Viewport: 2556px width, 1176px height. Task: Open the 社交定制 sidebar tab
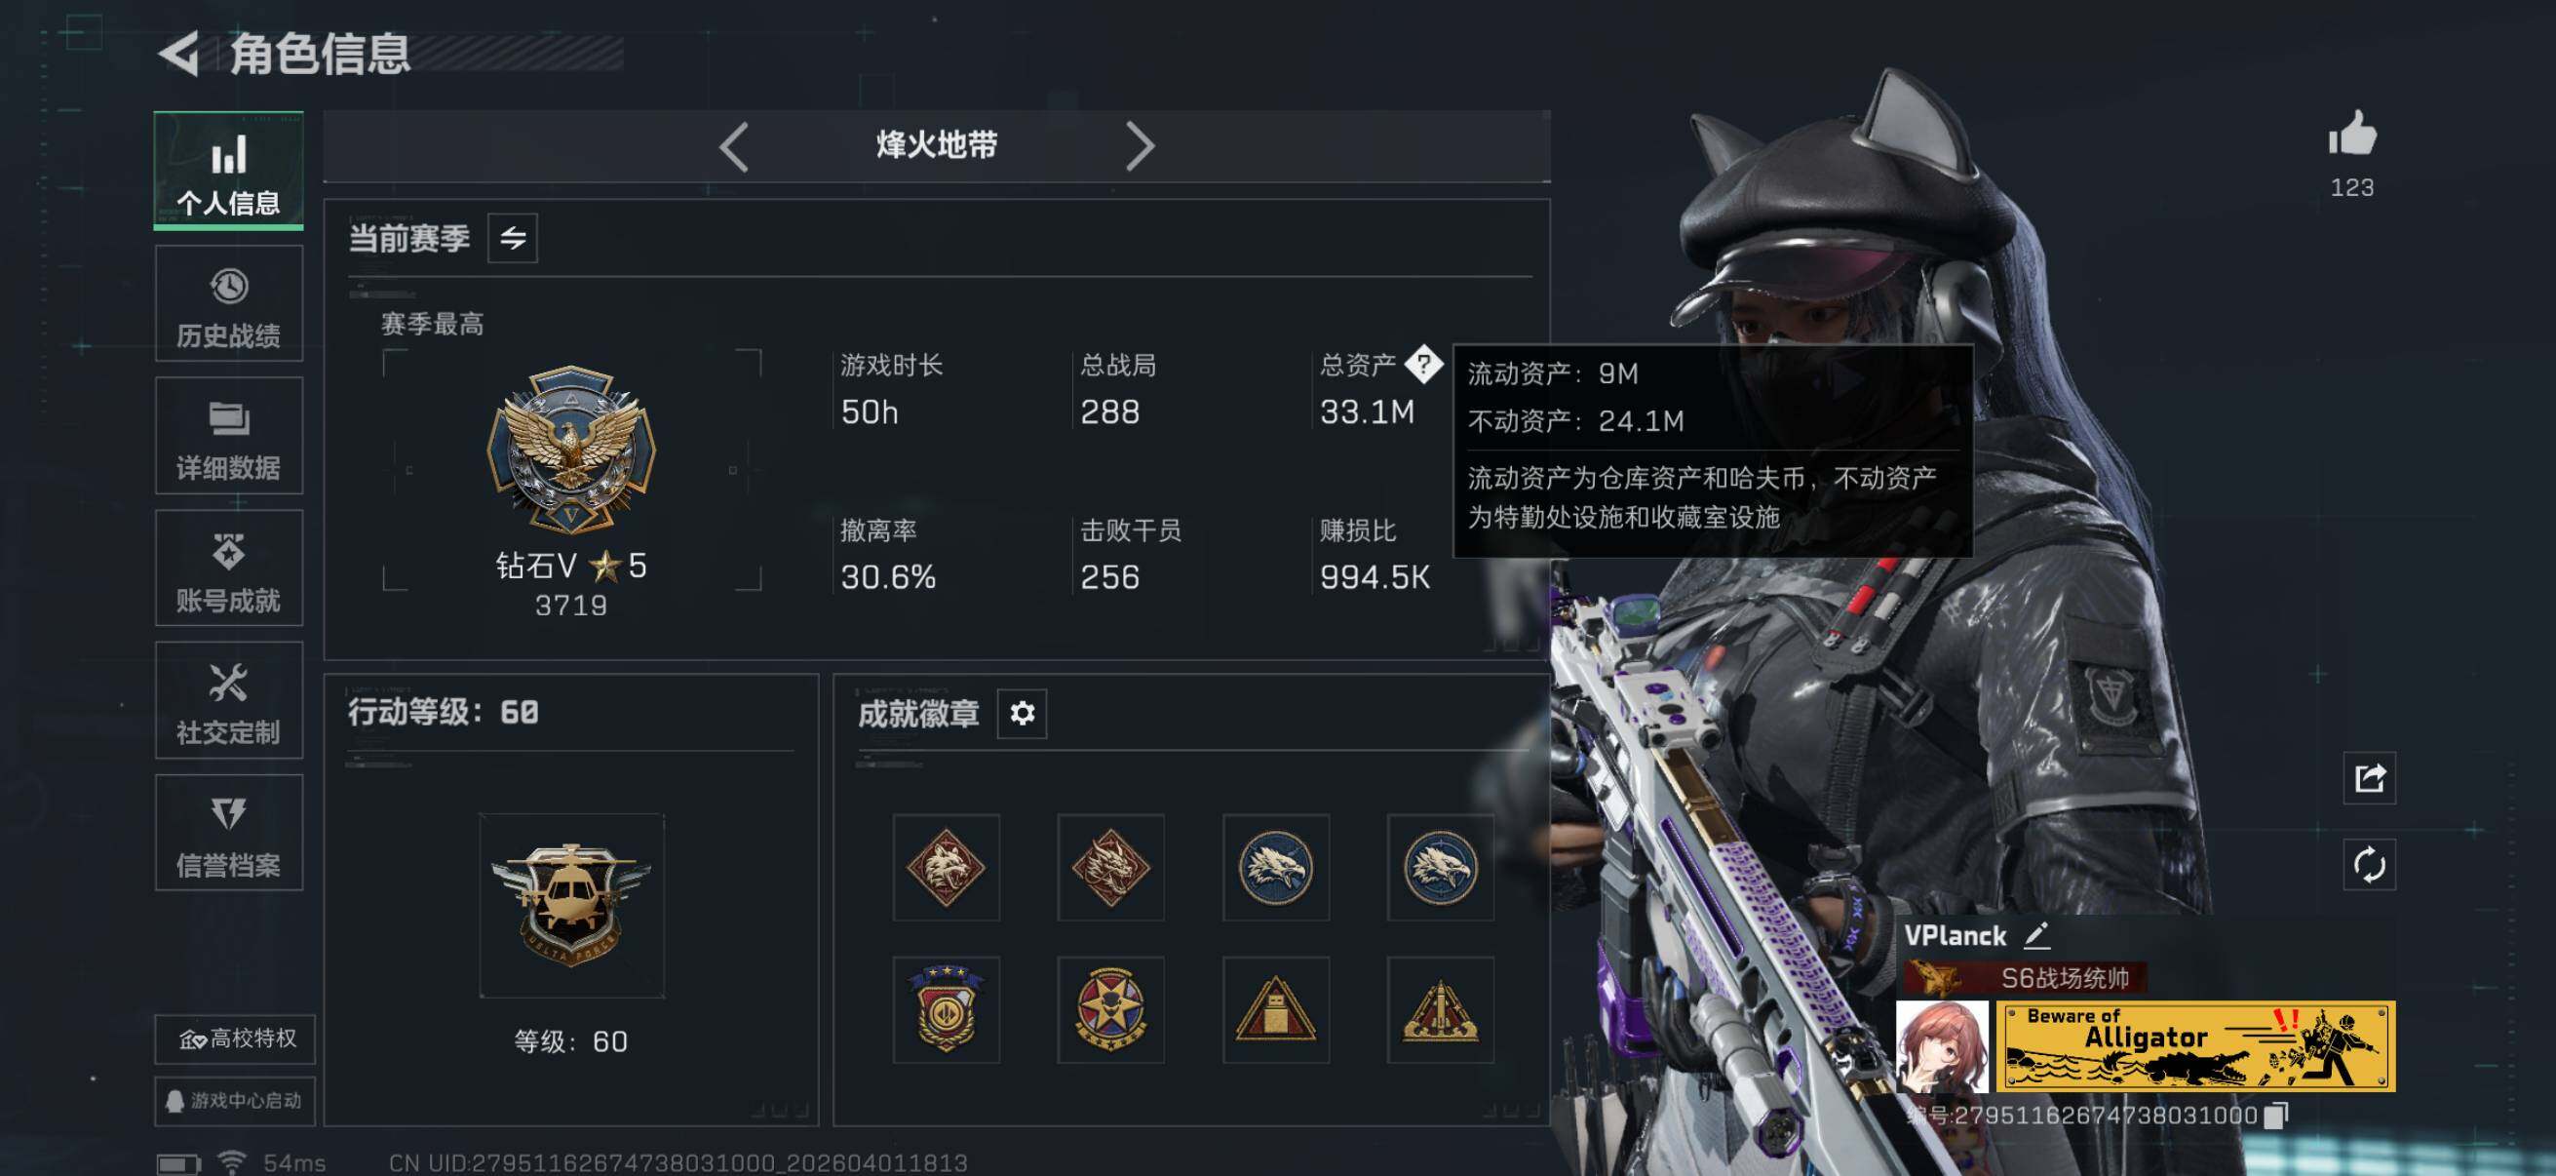[x=229, y=701]
